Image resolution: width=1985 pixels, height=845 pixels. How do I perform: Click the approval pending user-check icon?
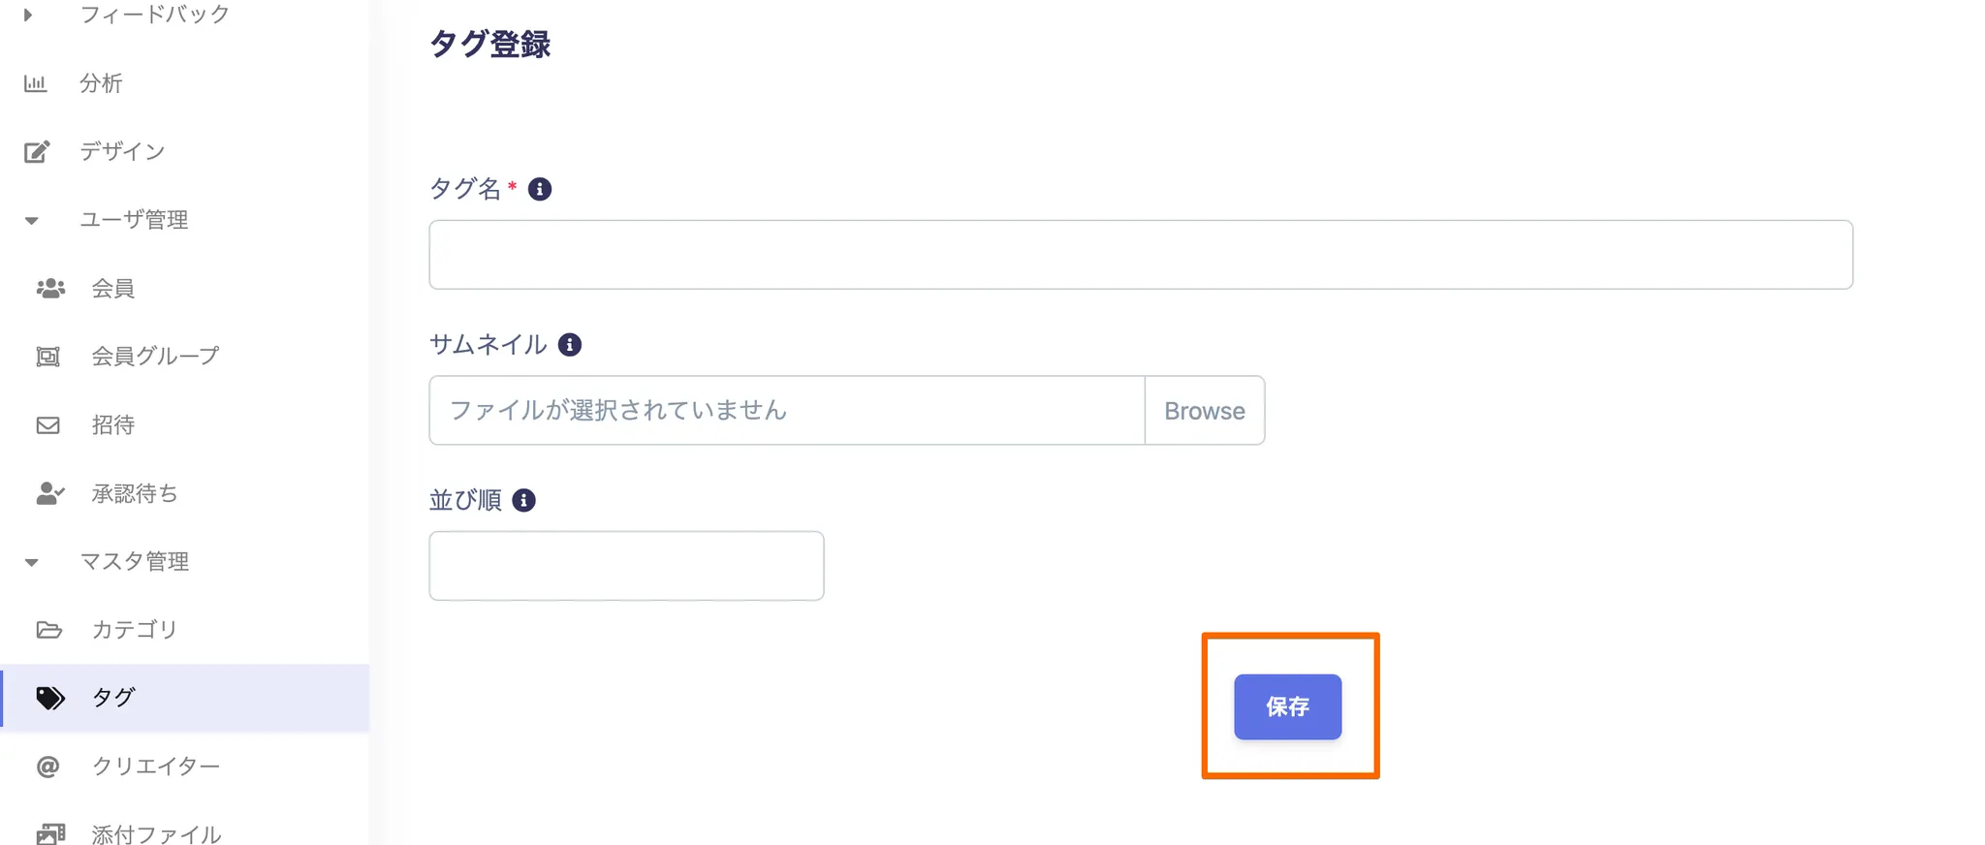[50, 494]
